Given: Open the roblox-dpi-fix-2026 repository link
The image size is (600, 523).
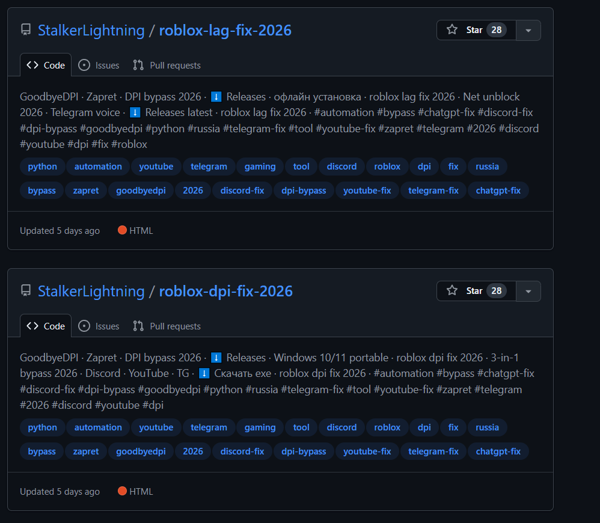Looking at the screenshot, I should pyautogui.click(x=226, y=291).
